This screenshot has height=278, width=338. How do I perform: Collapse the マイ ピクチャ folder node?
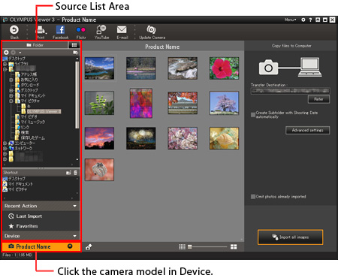click(x=11, y=101)
